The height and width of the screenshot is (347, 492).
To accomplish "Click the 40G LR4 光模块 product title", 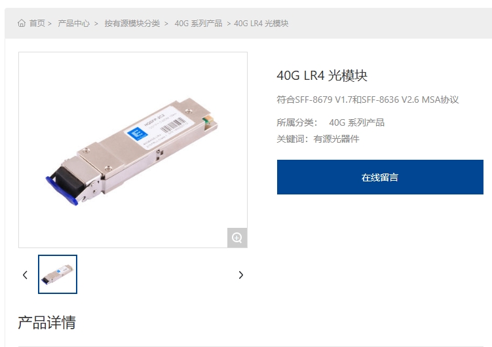I will pos(322,75).
